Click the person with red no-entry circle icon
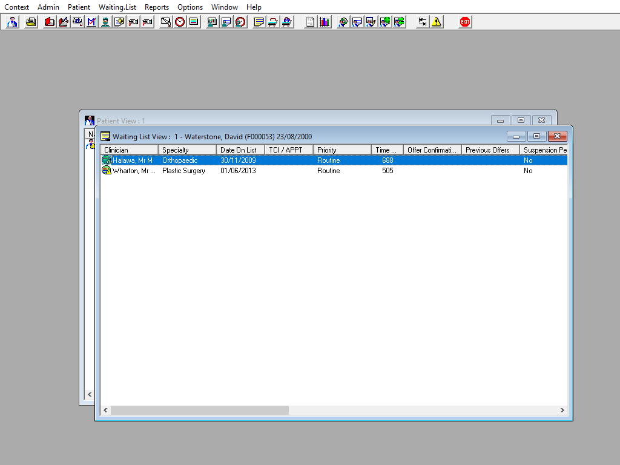 point(240,22)
